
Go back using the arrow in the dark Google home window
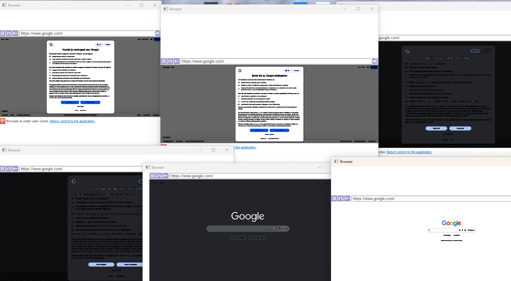[166, 176]
